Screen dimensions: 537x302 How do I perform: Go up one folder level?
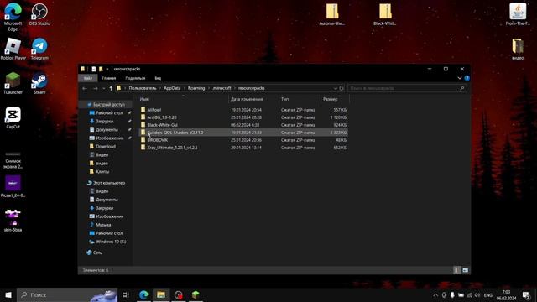(x=111, y=88)
